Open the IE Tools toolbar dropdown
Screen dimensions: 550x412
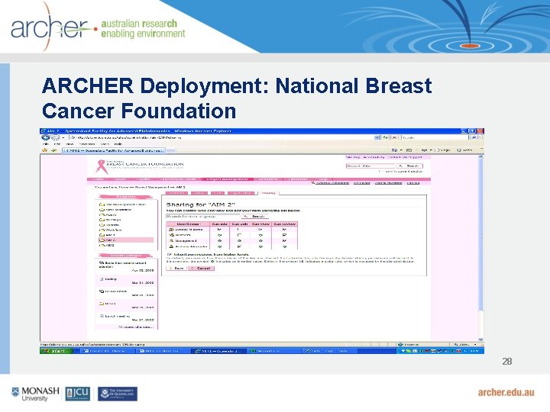click(x=465, y=150)
